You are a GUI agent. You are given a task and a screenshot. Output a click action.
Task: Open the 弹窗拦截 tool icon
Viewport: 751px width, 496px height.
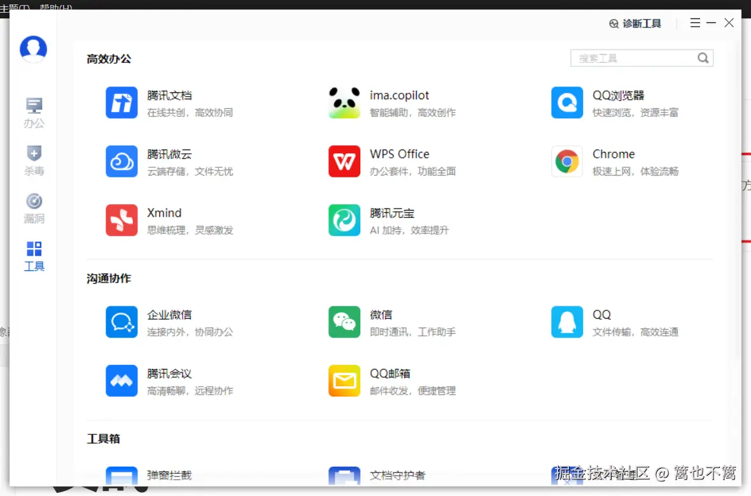[x=122, y=476]
